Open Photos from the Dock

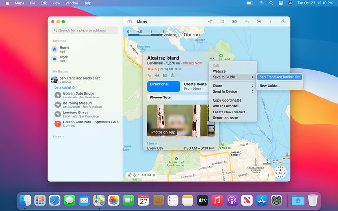tap(114, 201)
